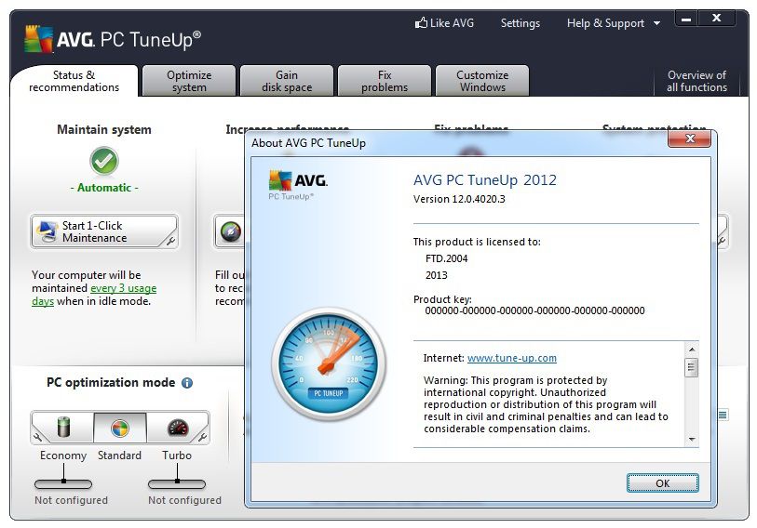The image size is (757, 528).
Task: Open the www.tune-up.com link
Action: pos(512,358)
